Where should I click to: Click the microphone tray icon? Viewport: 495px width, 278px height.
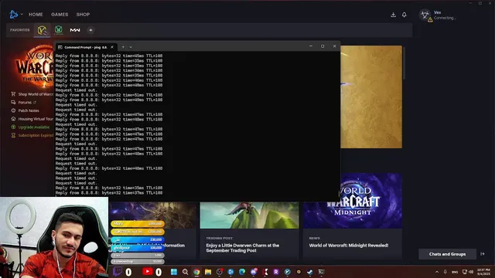pyautogui.click(x=445, y=272)
